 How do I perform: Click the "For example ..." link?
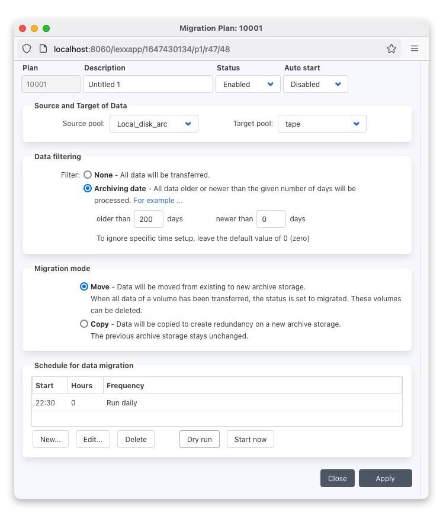pyautogui.click(x=158, y=200)
